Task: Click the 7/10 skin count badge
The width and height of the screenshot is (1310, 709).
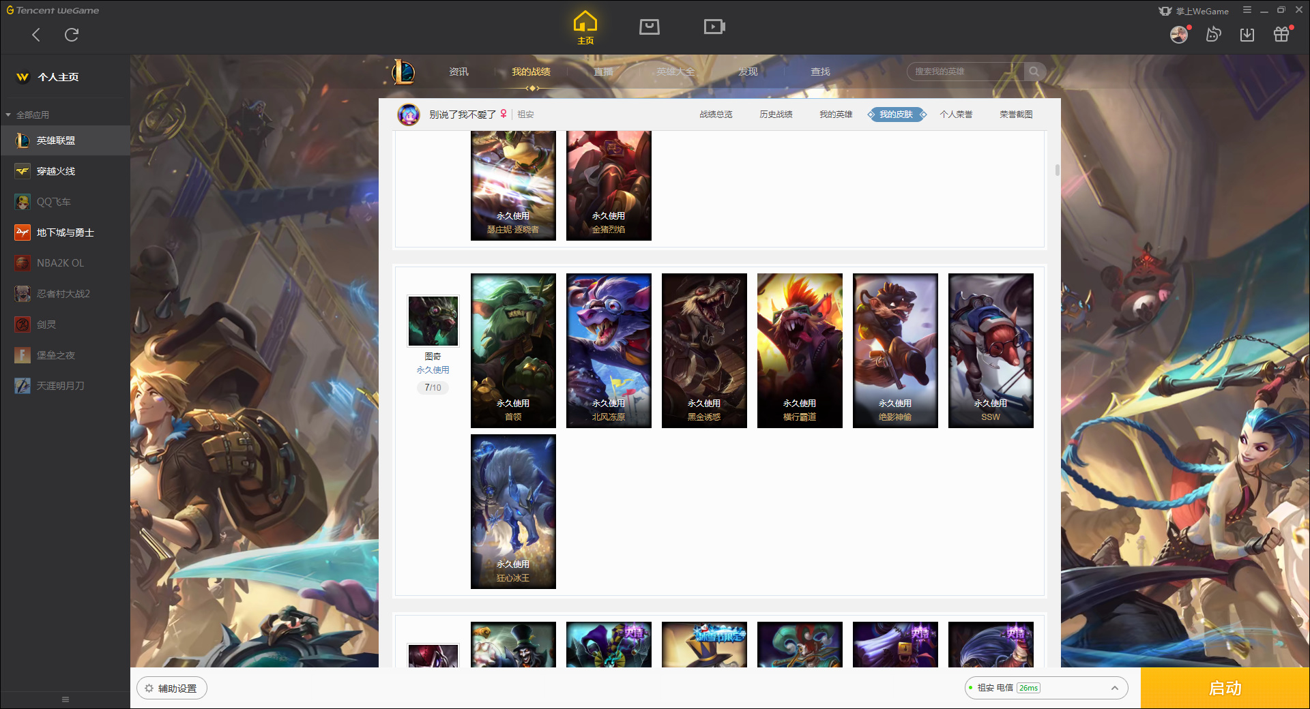Action: coord(433,387)
